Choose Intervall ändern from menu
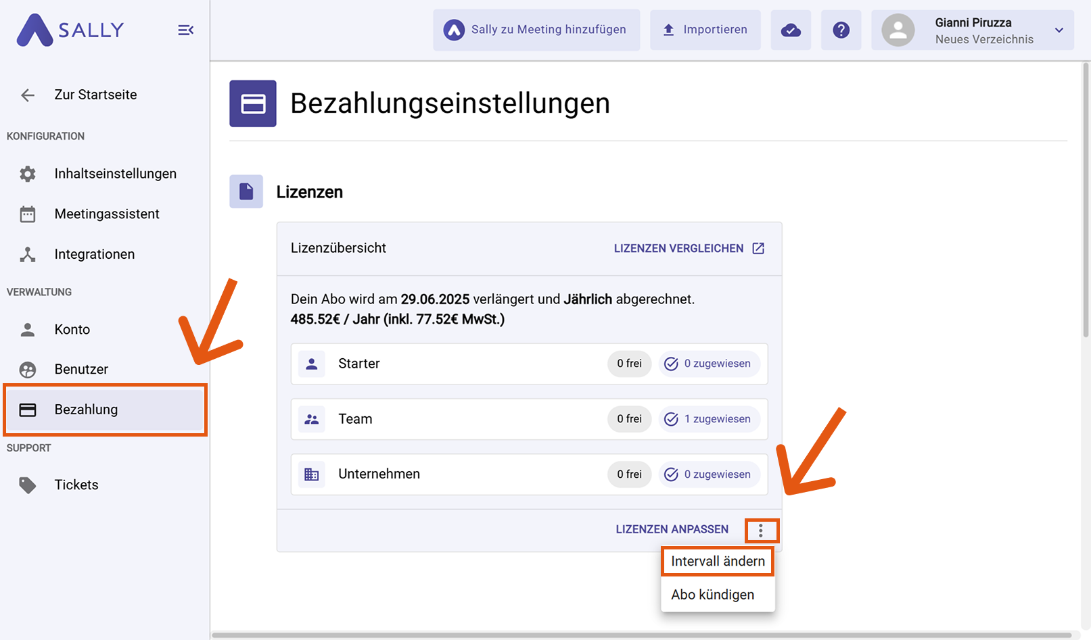The width and height of the screenshot is (1091, 640). click(718, 561)
